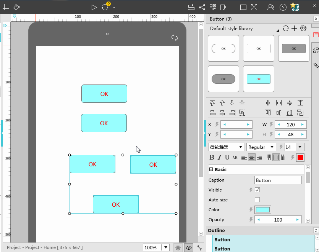Open the 100% zoom dropdown
Image resolution: width=319 pixels, height=252 pixels.
(x=166, y=247)
